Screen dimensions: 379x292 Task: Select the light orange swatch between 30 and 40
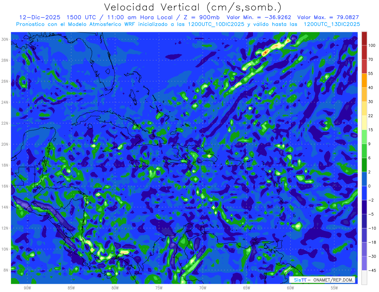coord(364,94)
